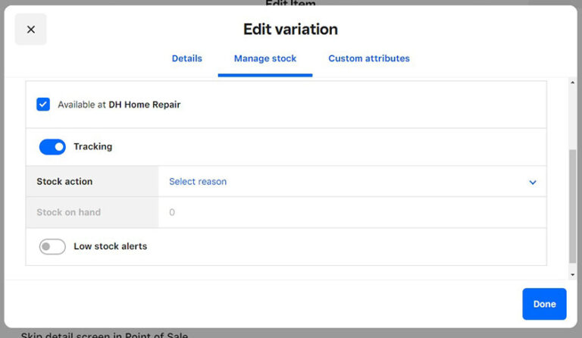Image resolution: width=582 pixels, height=338 pixels.
Task: Click the Edit variation heading
Action: (x=290, y=30)
